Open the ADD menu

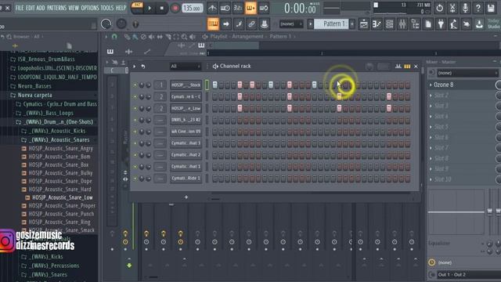coord(41,8)
